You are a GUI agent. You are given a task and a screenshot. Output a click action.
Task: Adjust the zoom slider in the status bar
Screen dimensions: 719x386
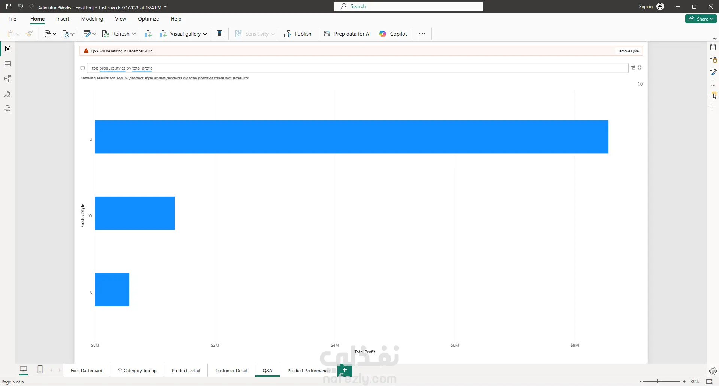point(661,382)
